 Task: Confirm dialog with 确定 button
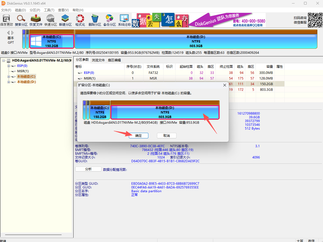pos(138,135)
